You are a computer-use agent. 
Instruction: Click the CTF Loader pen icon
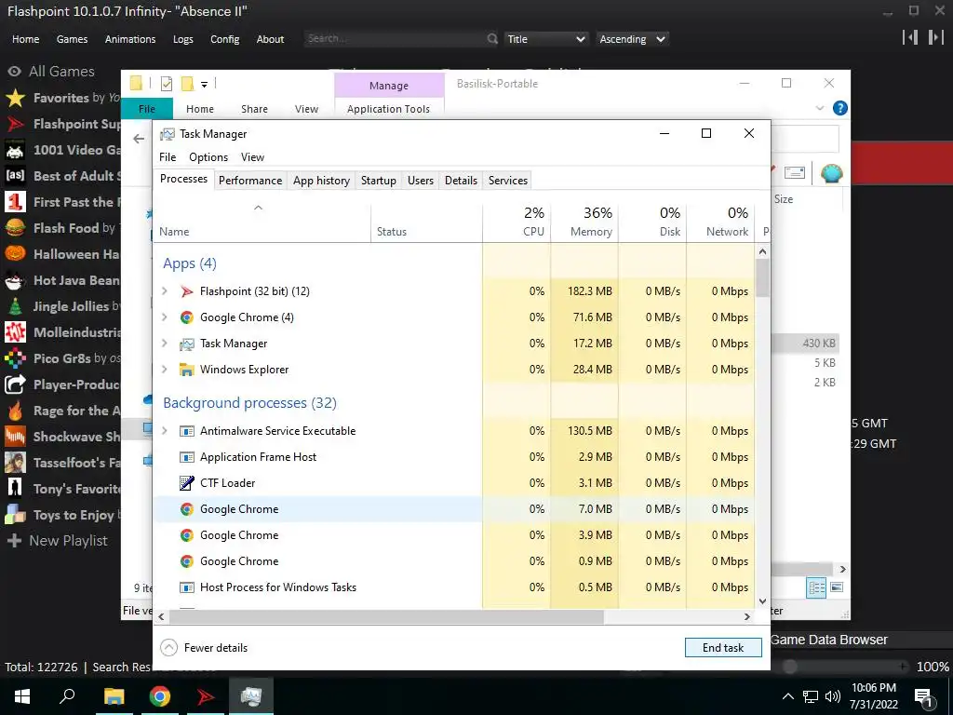point(186,483)
